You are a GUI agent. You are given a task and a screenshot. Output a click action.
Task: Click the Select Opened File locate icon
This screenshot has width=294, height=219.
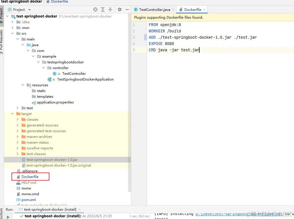95,9
